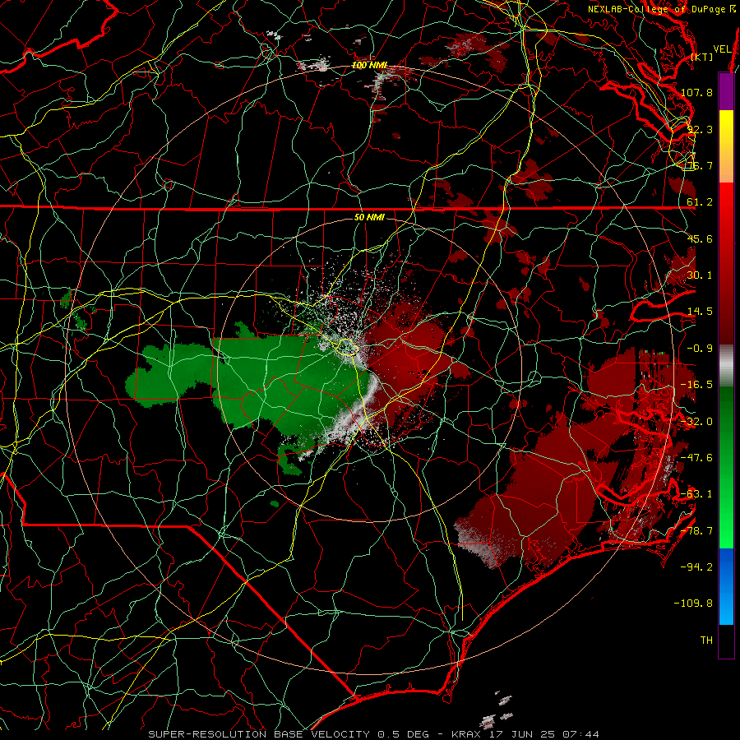
Task: Click the gray near-zero segment of the color bar
Action: coord(726,366)
